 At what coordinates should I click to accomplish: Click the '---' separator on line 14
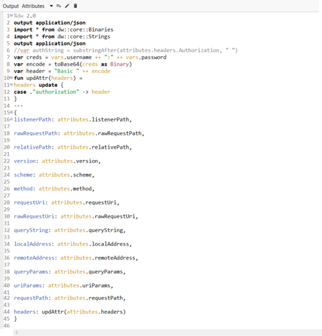pos(18,106)
